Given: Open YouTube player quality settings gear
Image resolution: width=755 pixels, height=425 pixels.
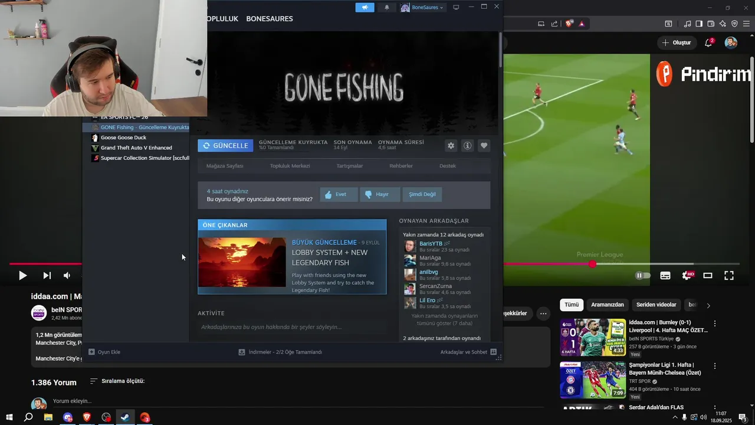Looking at the screenshot, I should coord(687,275).
